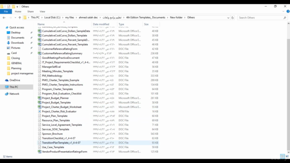Select Meeting_Minutes_Template document icon

[x=39, y=71]
